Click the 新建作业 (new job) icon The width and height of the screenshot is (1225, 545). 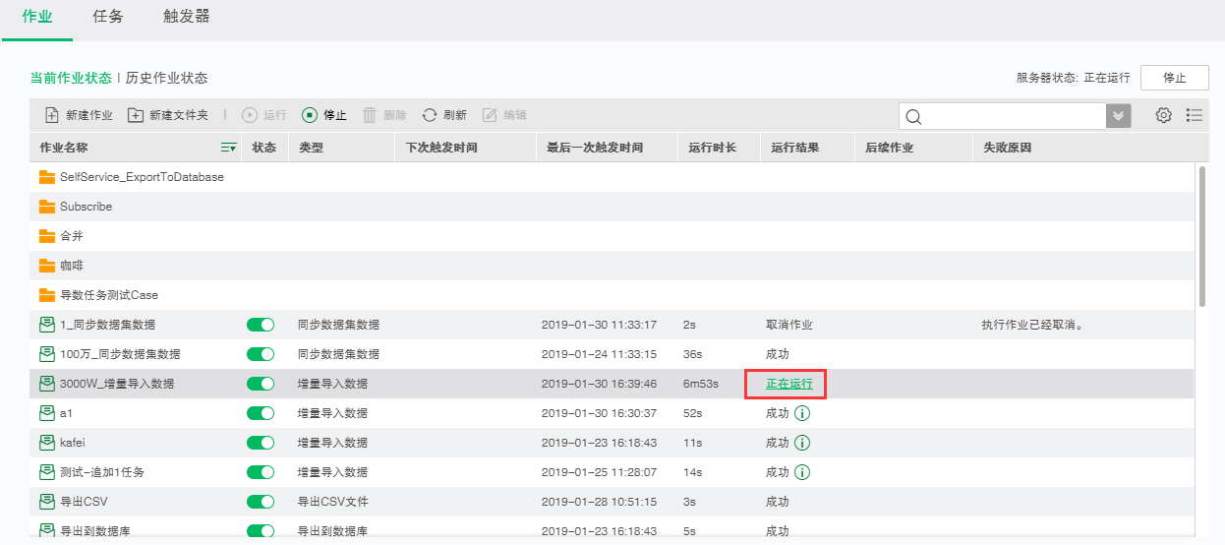(x=52, y=115)
